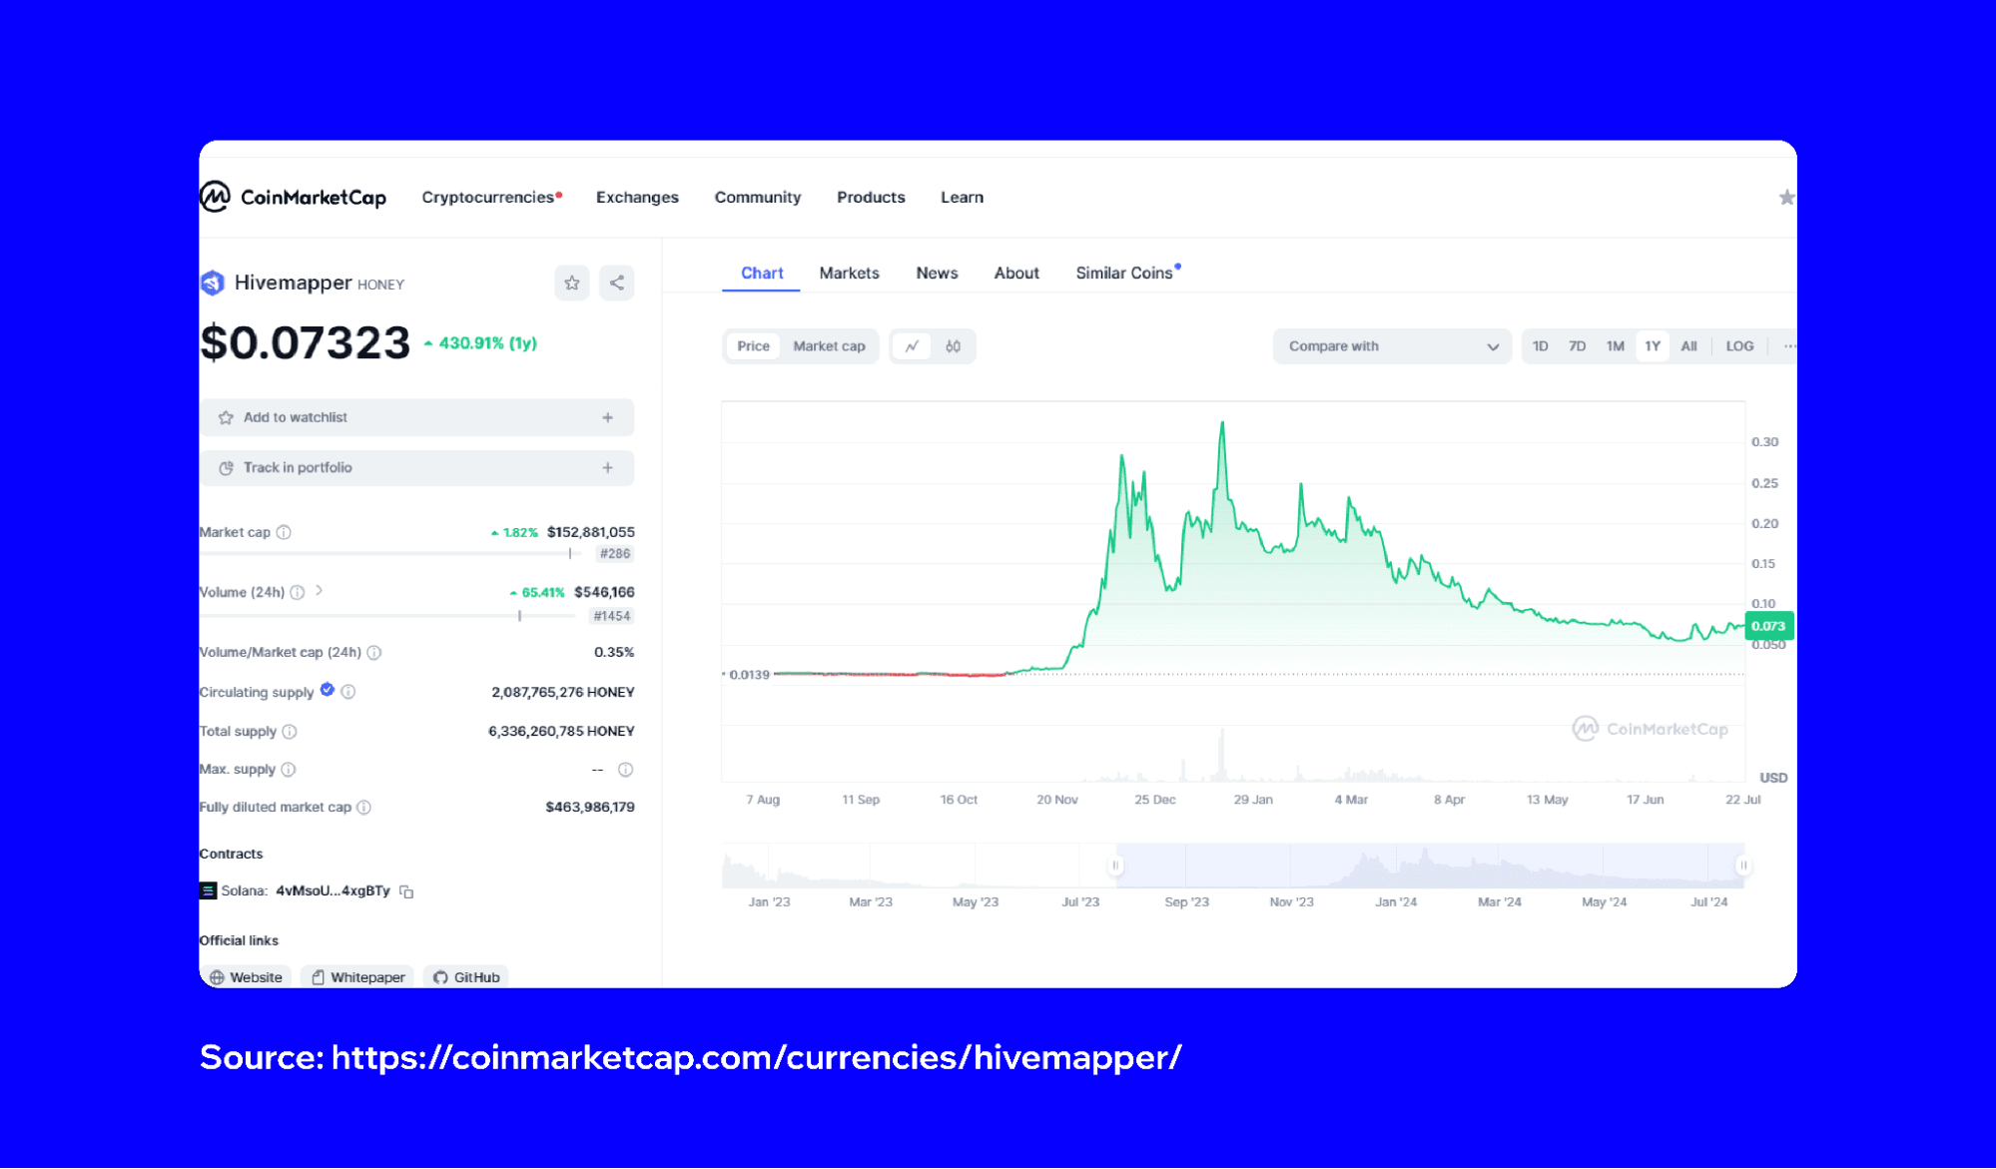1996x1169 pixels.
Task: Open the Learn menu
Action: (x=962, y=197)
